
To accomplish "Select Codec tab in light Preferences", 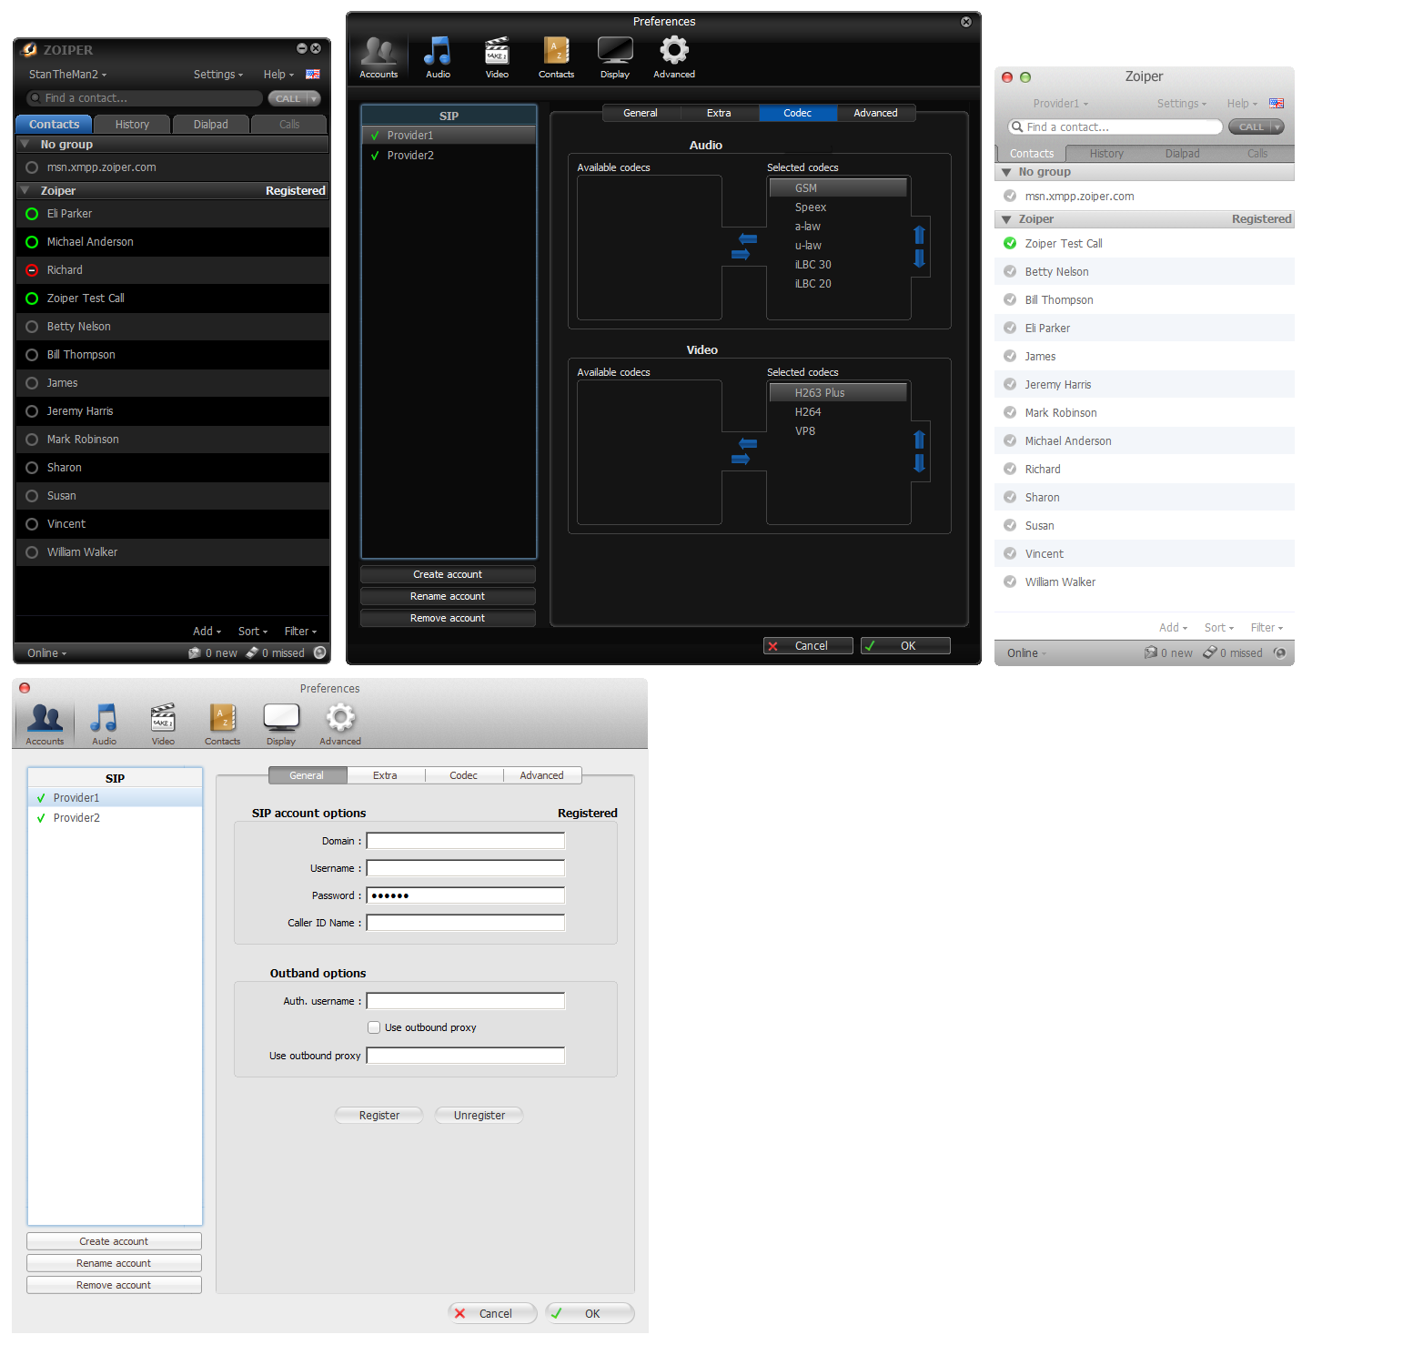I will coord(463,775).
